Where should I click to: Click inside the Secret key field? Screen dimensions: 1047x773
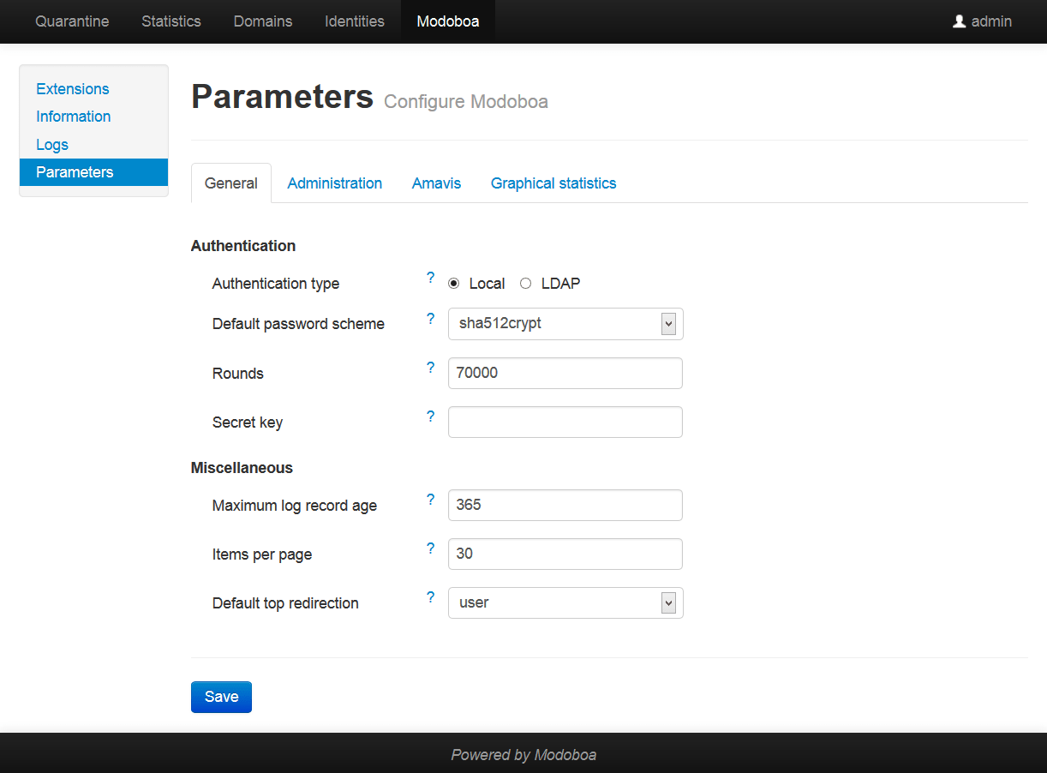pyautogui.click(x=565, y=422)
